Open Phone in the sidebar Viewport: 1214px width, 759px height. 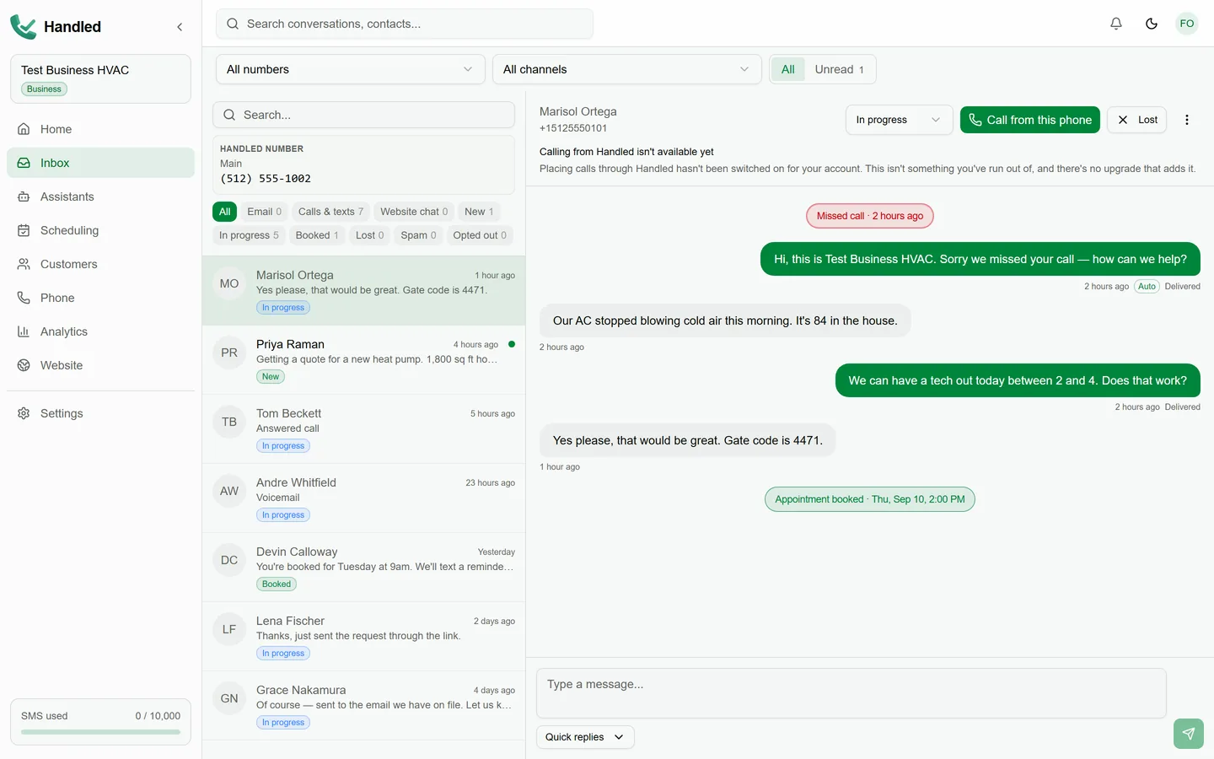click(x=100, y=298)
